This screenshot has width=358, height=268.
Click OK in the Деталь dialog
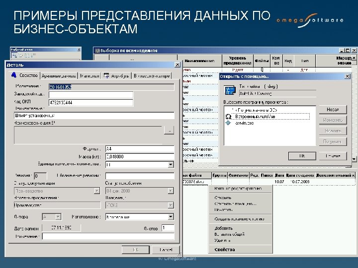(135, 250)
